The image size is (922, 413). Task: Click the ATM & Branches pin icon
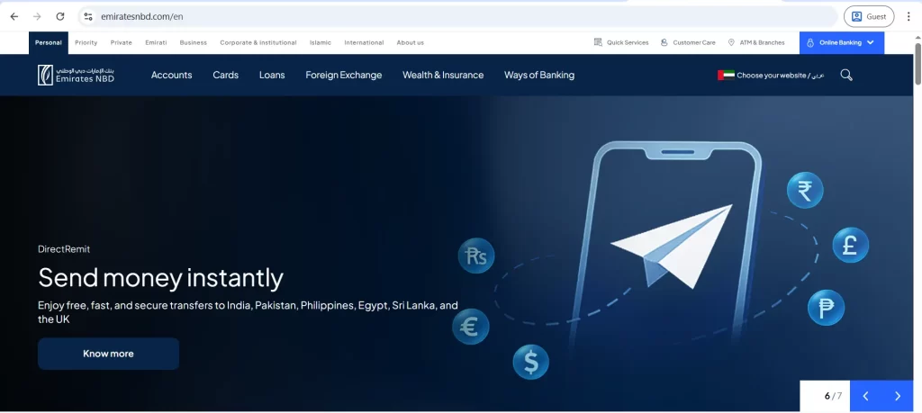731,42
